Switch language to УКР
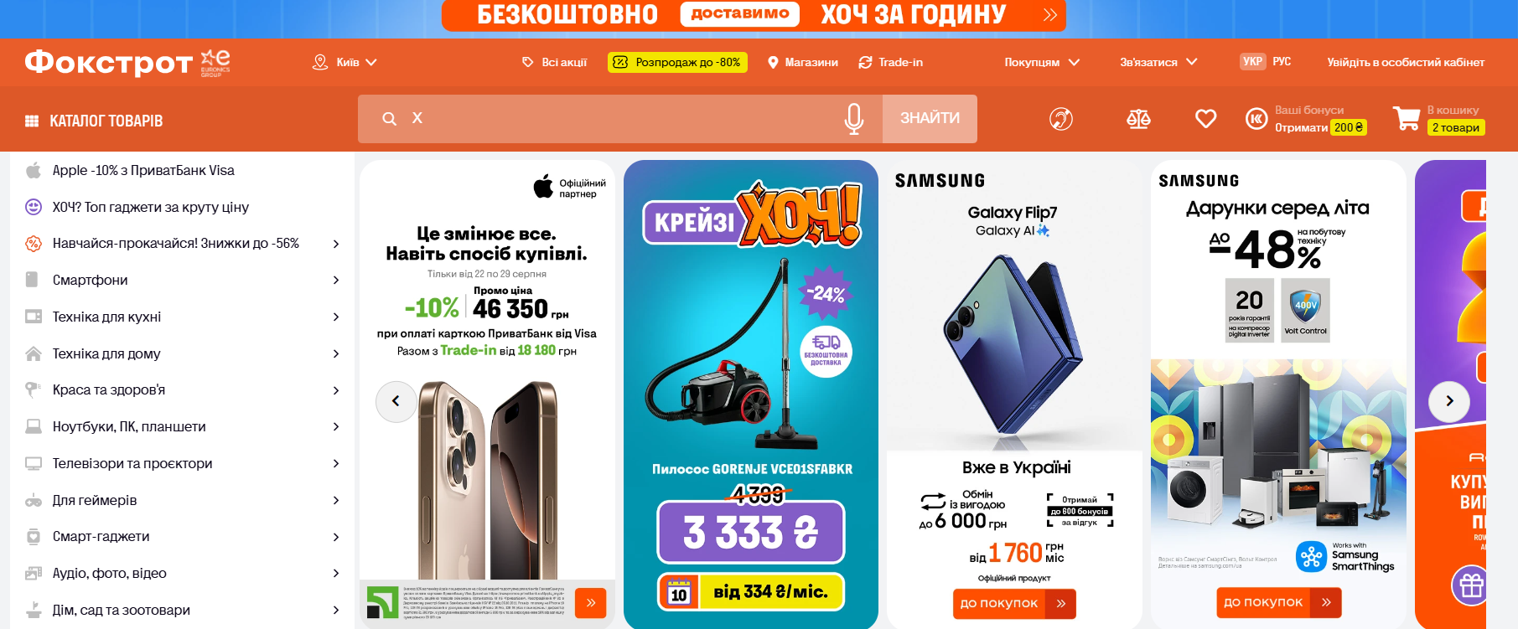Image resolution: width=1518 pixels, height=629 pixels. (1252, 61)
